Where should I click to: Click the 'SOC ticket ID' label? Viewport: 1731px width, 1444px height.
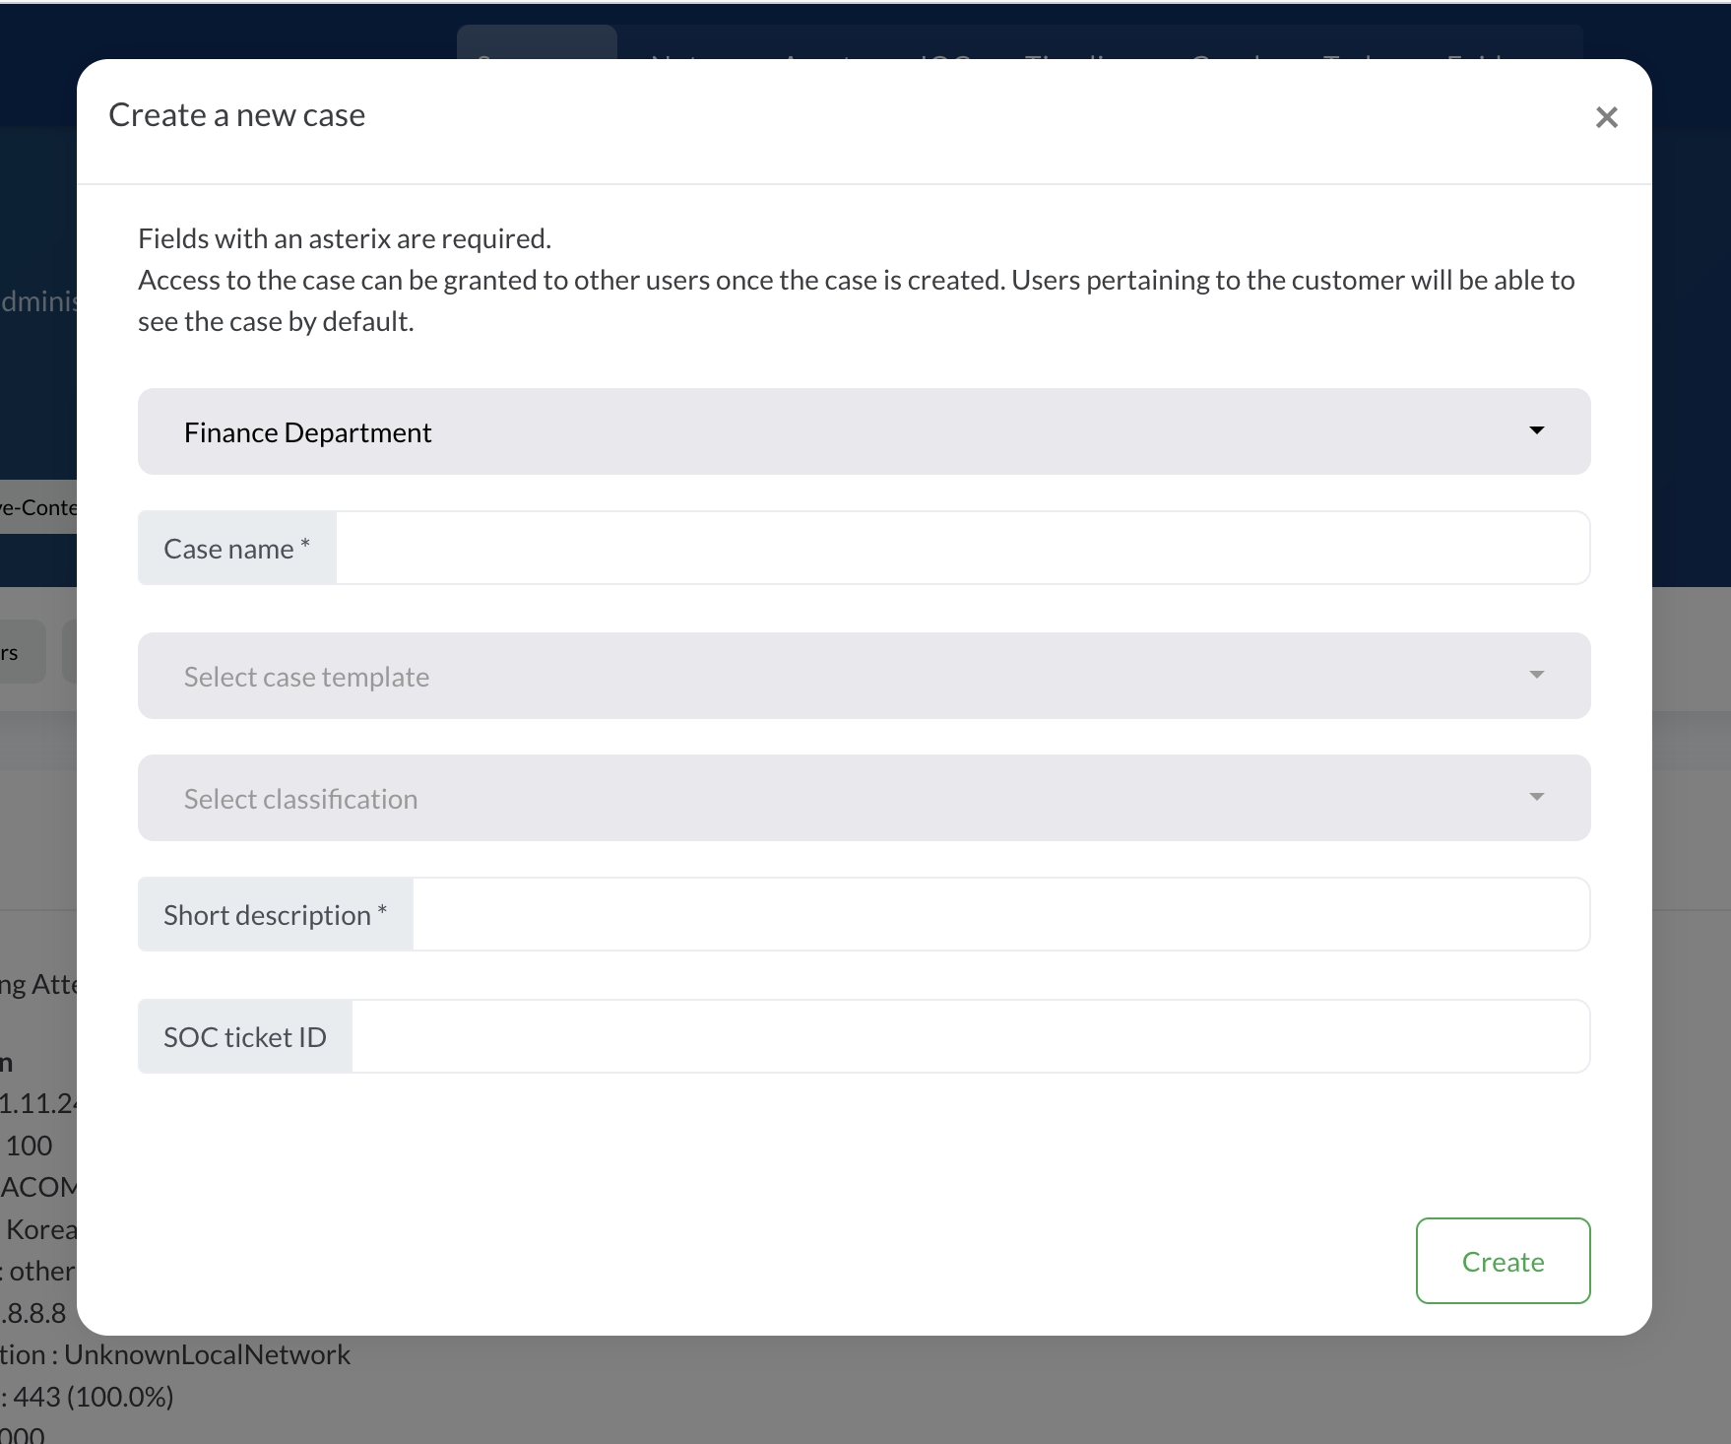point(244,1036)
